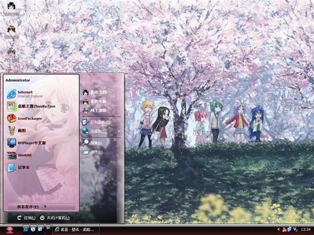The width and height of the screenshot is (314, 235).
Task: Click the pink Start button on the taskbar
Action: point(10,230)
